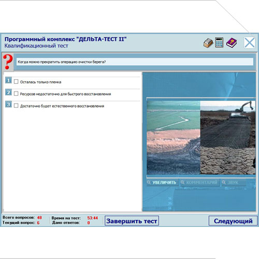Image resolution: width=259 pixels, height=259 pixels.
Task: Click the 'Квалификационный тест' subtitle
Action: click(x=36, y=46)
